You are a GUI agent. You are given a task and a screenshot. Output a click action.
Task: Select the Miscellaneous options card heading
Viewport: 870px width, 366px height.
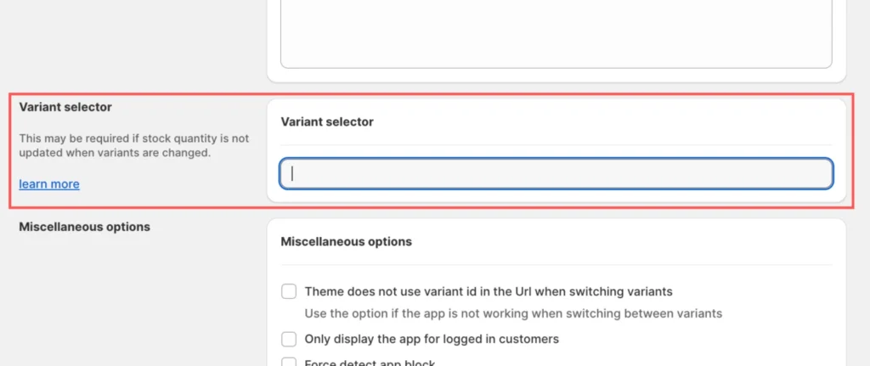click(x=346, y=242)
